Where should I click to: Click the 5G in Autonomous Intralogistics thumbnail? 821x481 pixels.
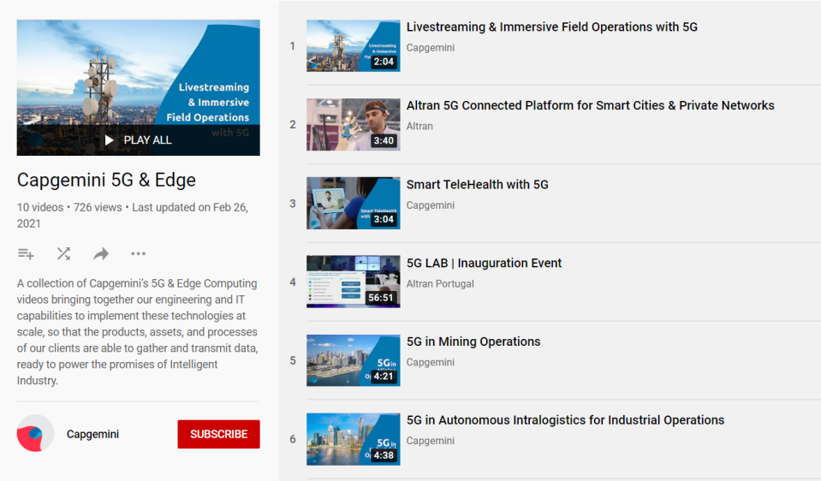[x=353, y=439]
